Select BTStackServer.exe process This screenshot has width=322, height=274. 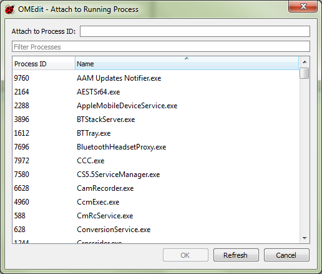[106, 119]
